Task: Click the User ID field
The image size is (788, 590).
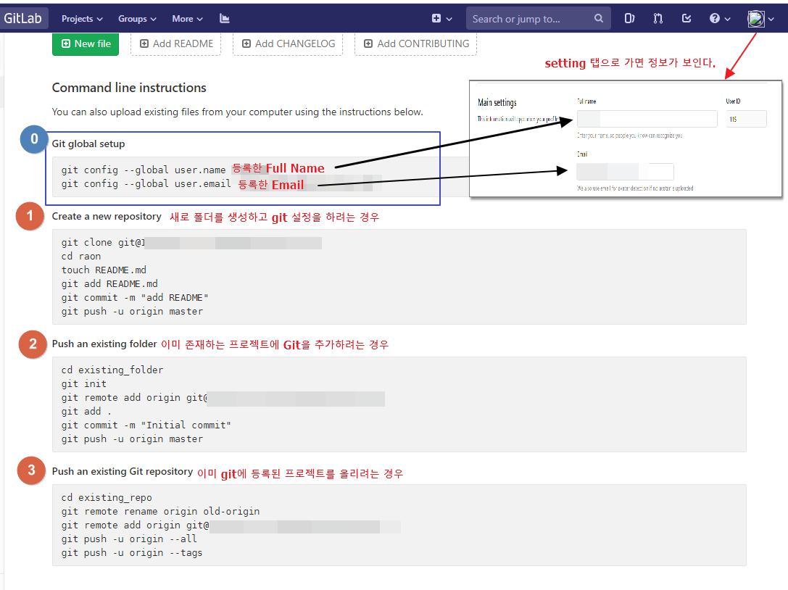Action: click(746, 119)
